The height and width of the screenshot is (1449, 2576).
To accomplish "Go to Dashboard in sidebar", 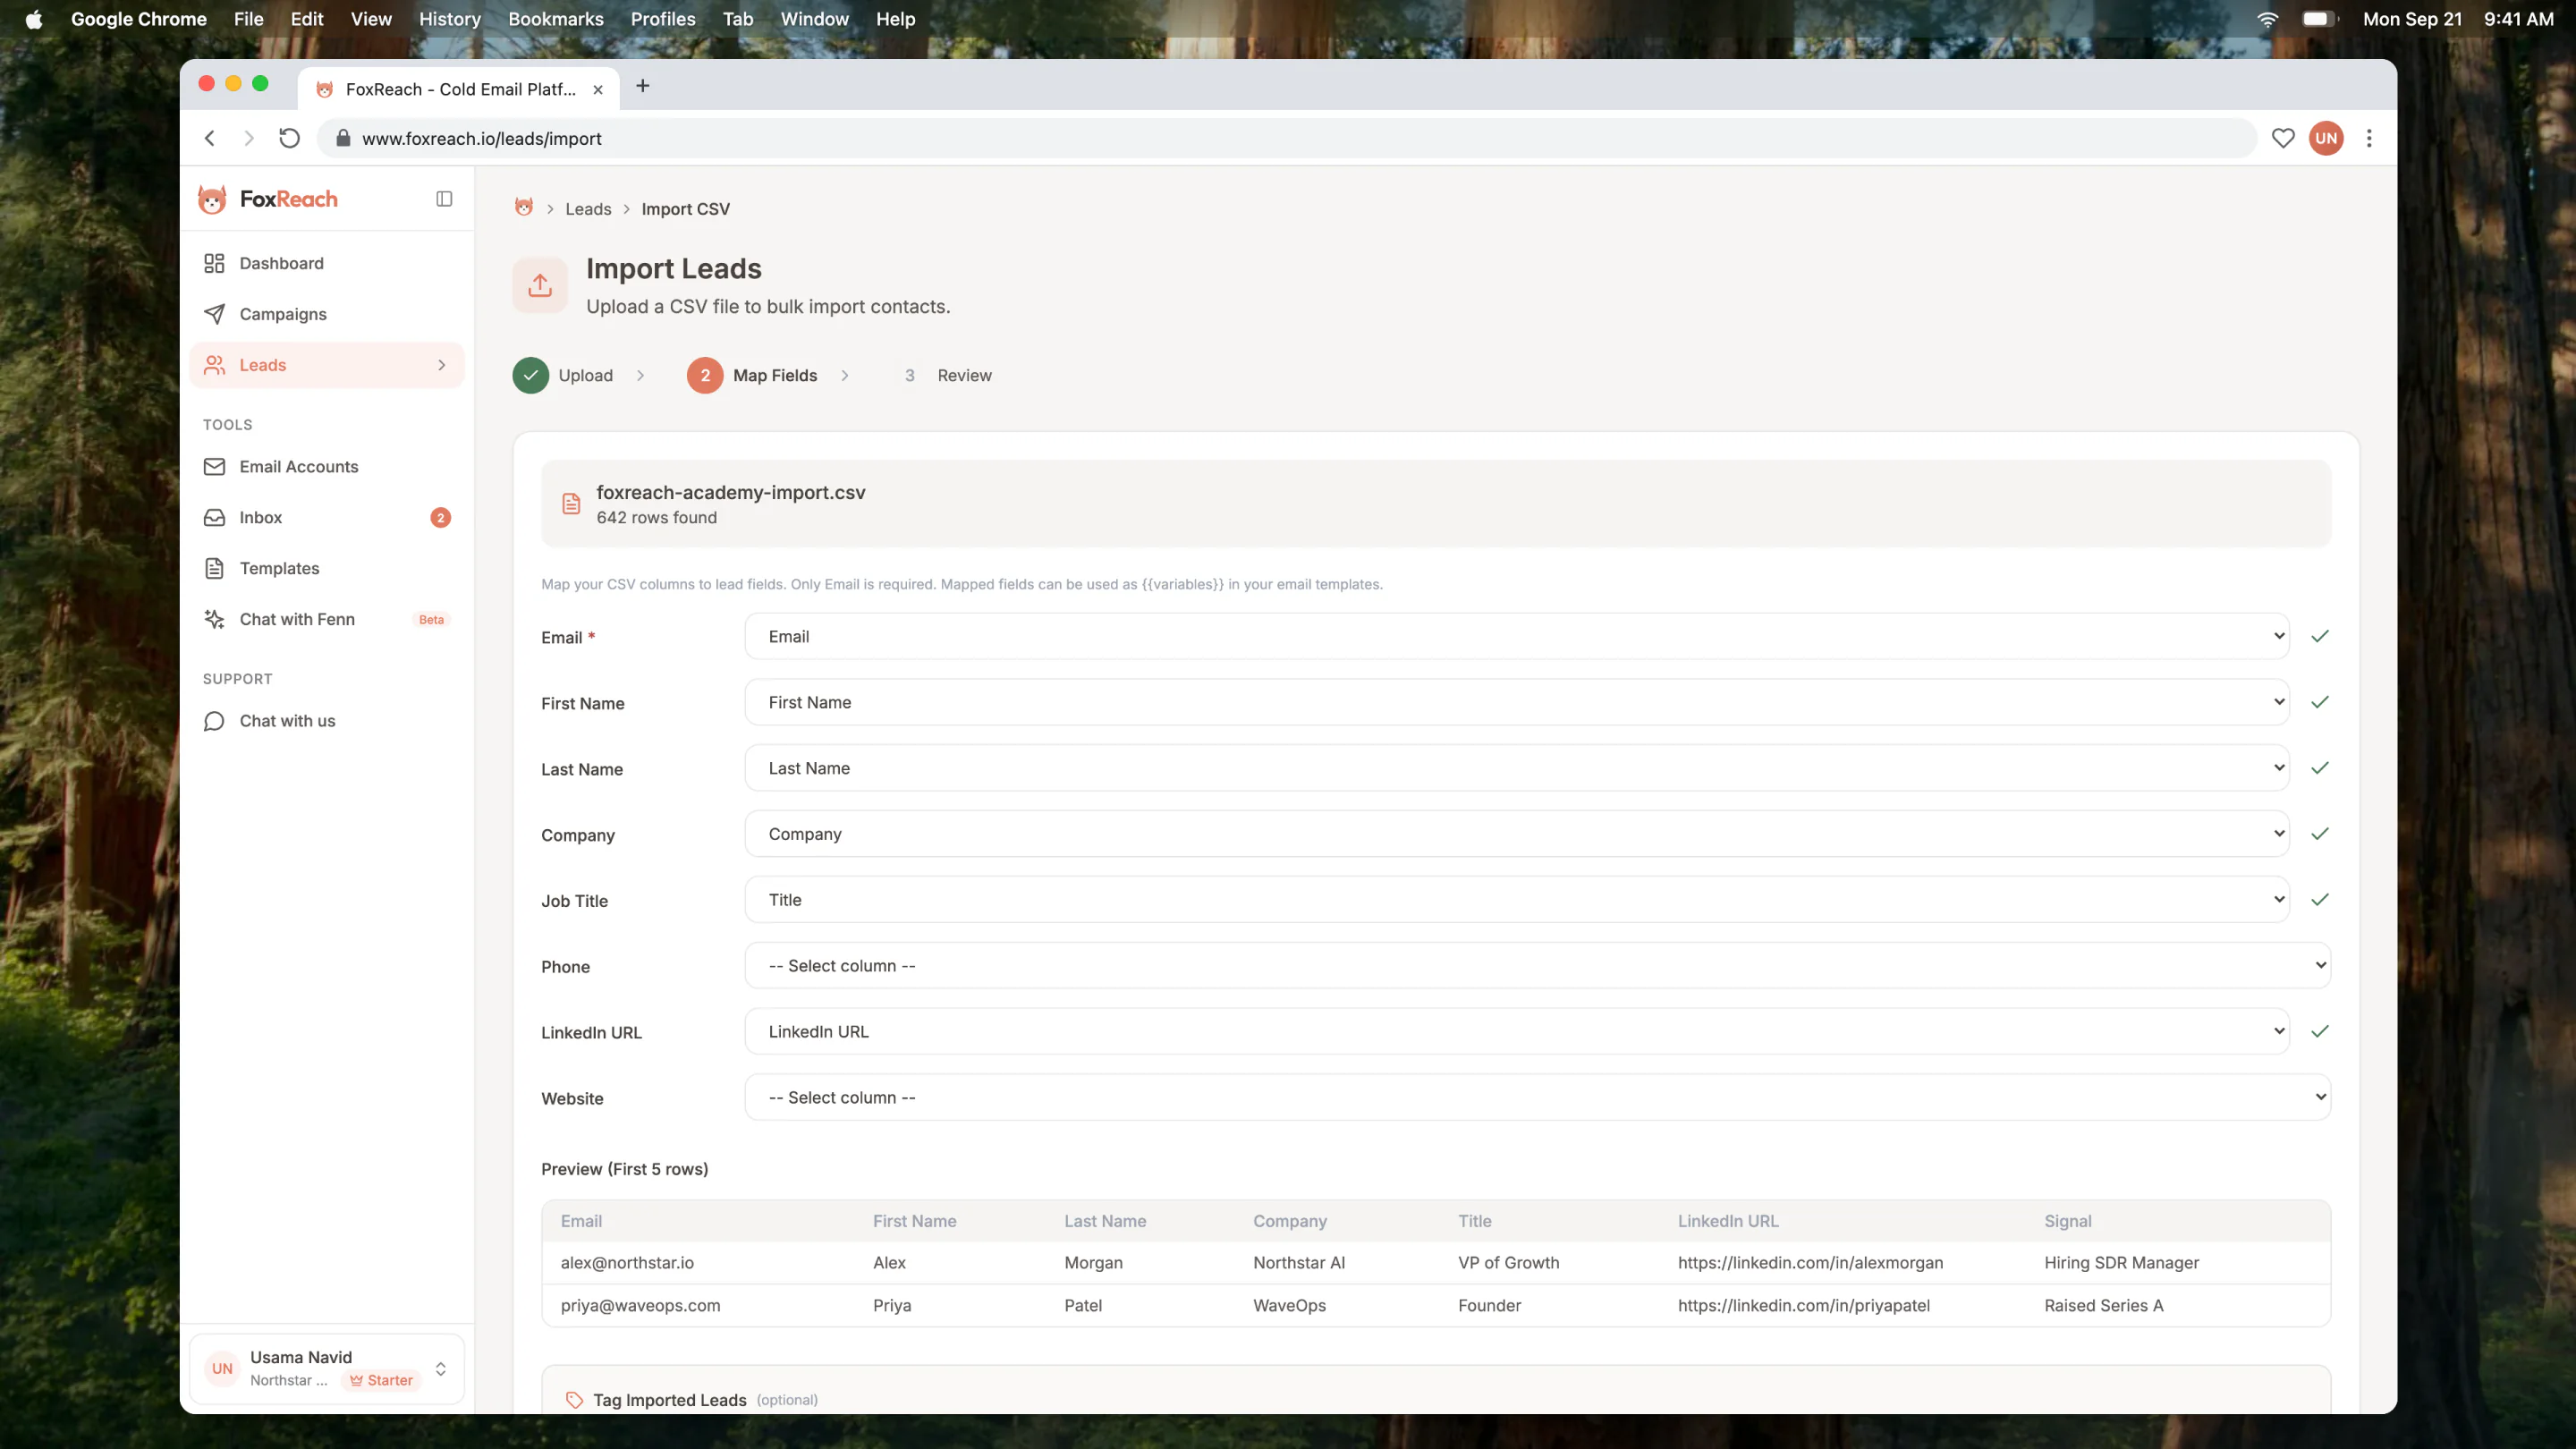I will pyautogui.click(x=327, y=263).
